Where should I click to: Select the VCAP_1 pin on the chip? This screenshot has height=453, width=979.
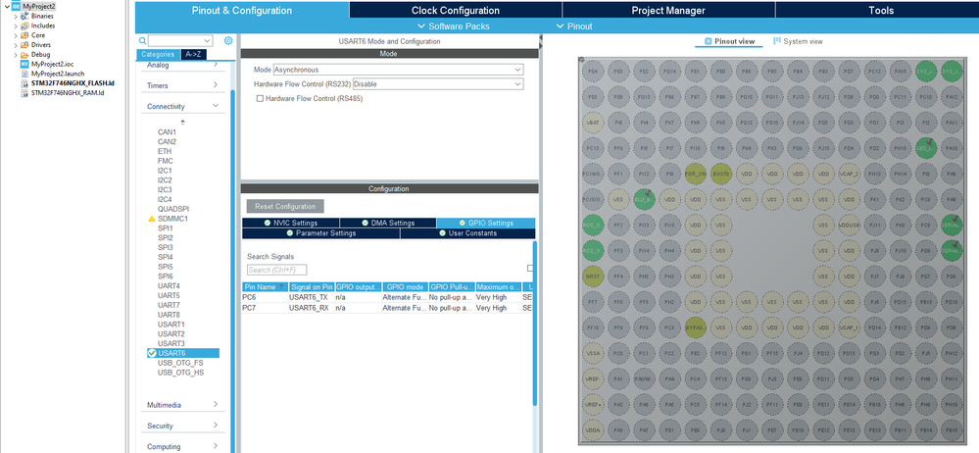pos(849,327)
